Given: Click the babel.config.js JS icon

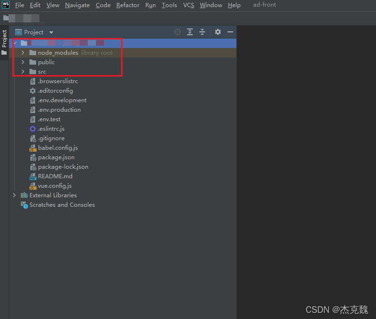Looking at the screenshot, I should pos(33,148).
